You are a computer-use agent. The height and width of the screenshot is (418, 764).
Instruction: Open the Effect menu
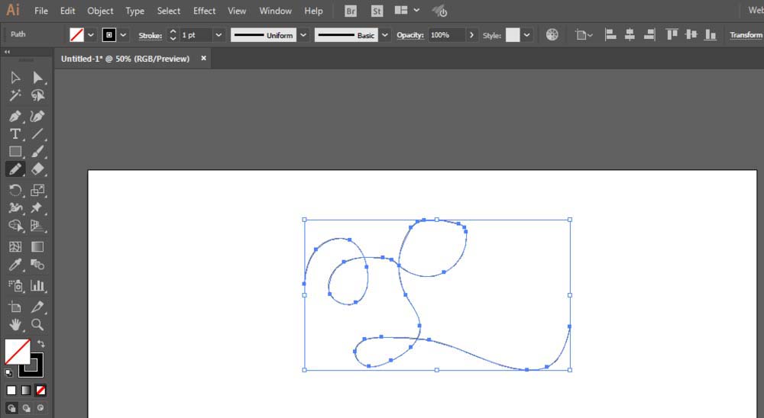(204, 11)
